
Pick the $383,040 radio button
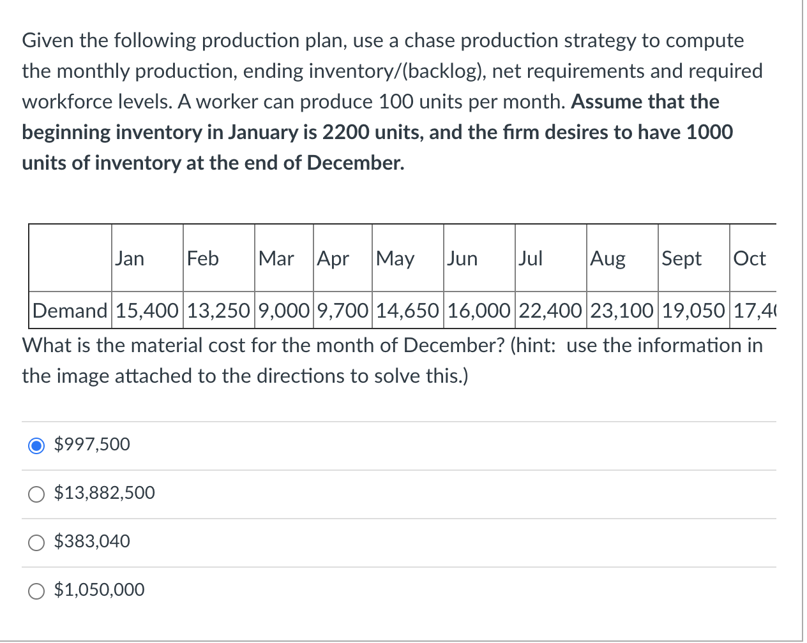point(37,542)
